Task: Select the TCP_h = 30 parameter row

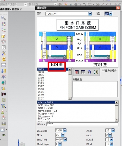Action: 76,119
